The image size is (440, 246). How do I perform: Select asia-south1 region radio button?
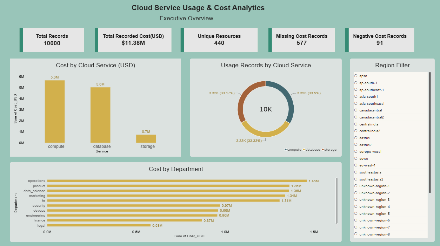[x=356, y=96]
